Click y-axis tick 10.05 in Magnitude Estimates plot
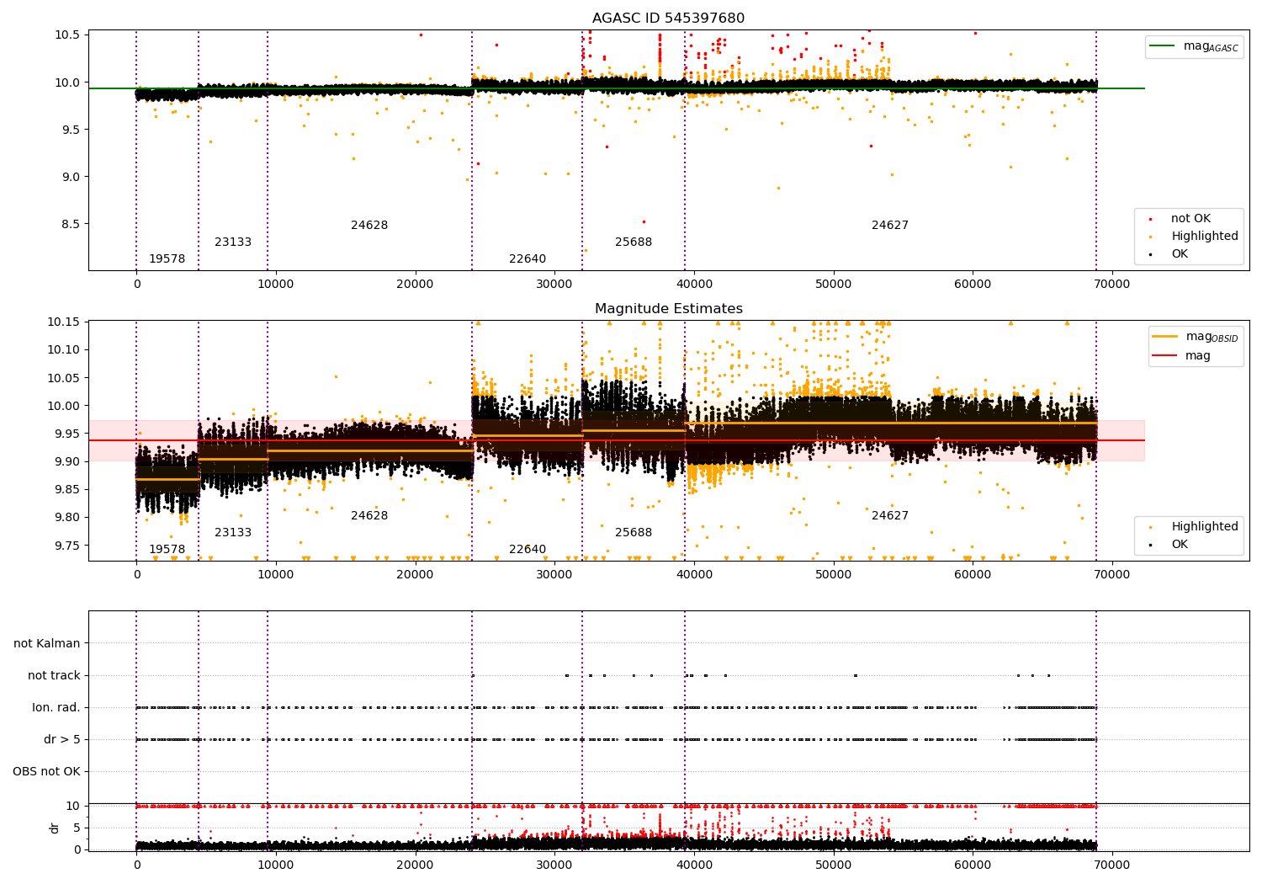 [66, 377]
